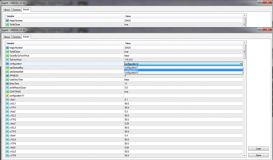Click the front window scrollbar down arrow
Image resolution: width=273 pixels, height=160 pixels.
(245, 156)
